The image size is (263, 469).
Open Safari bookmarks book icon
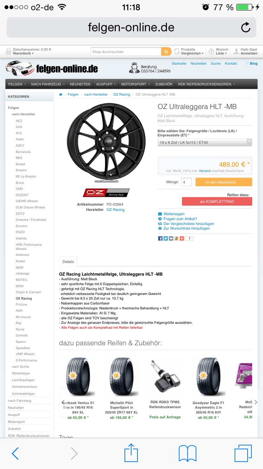(188, 454)
